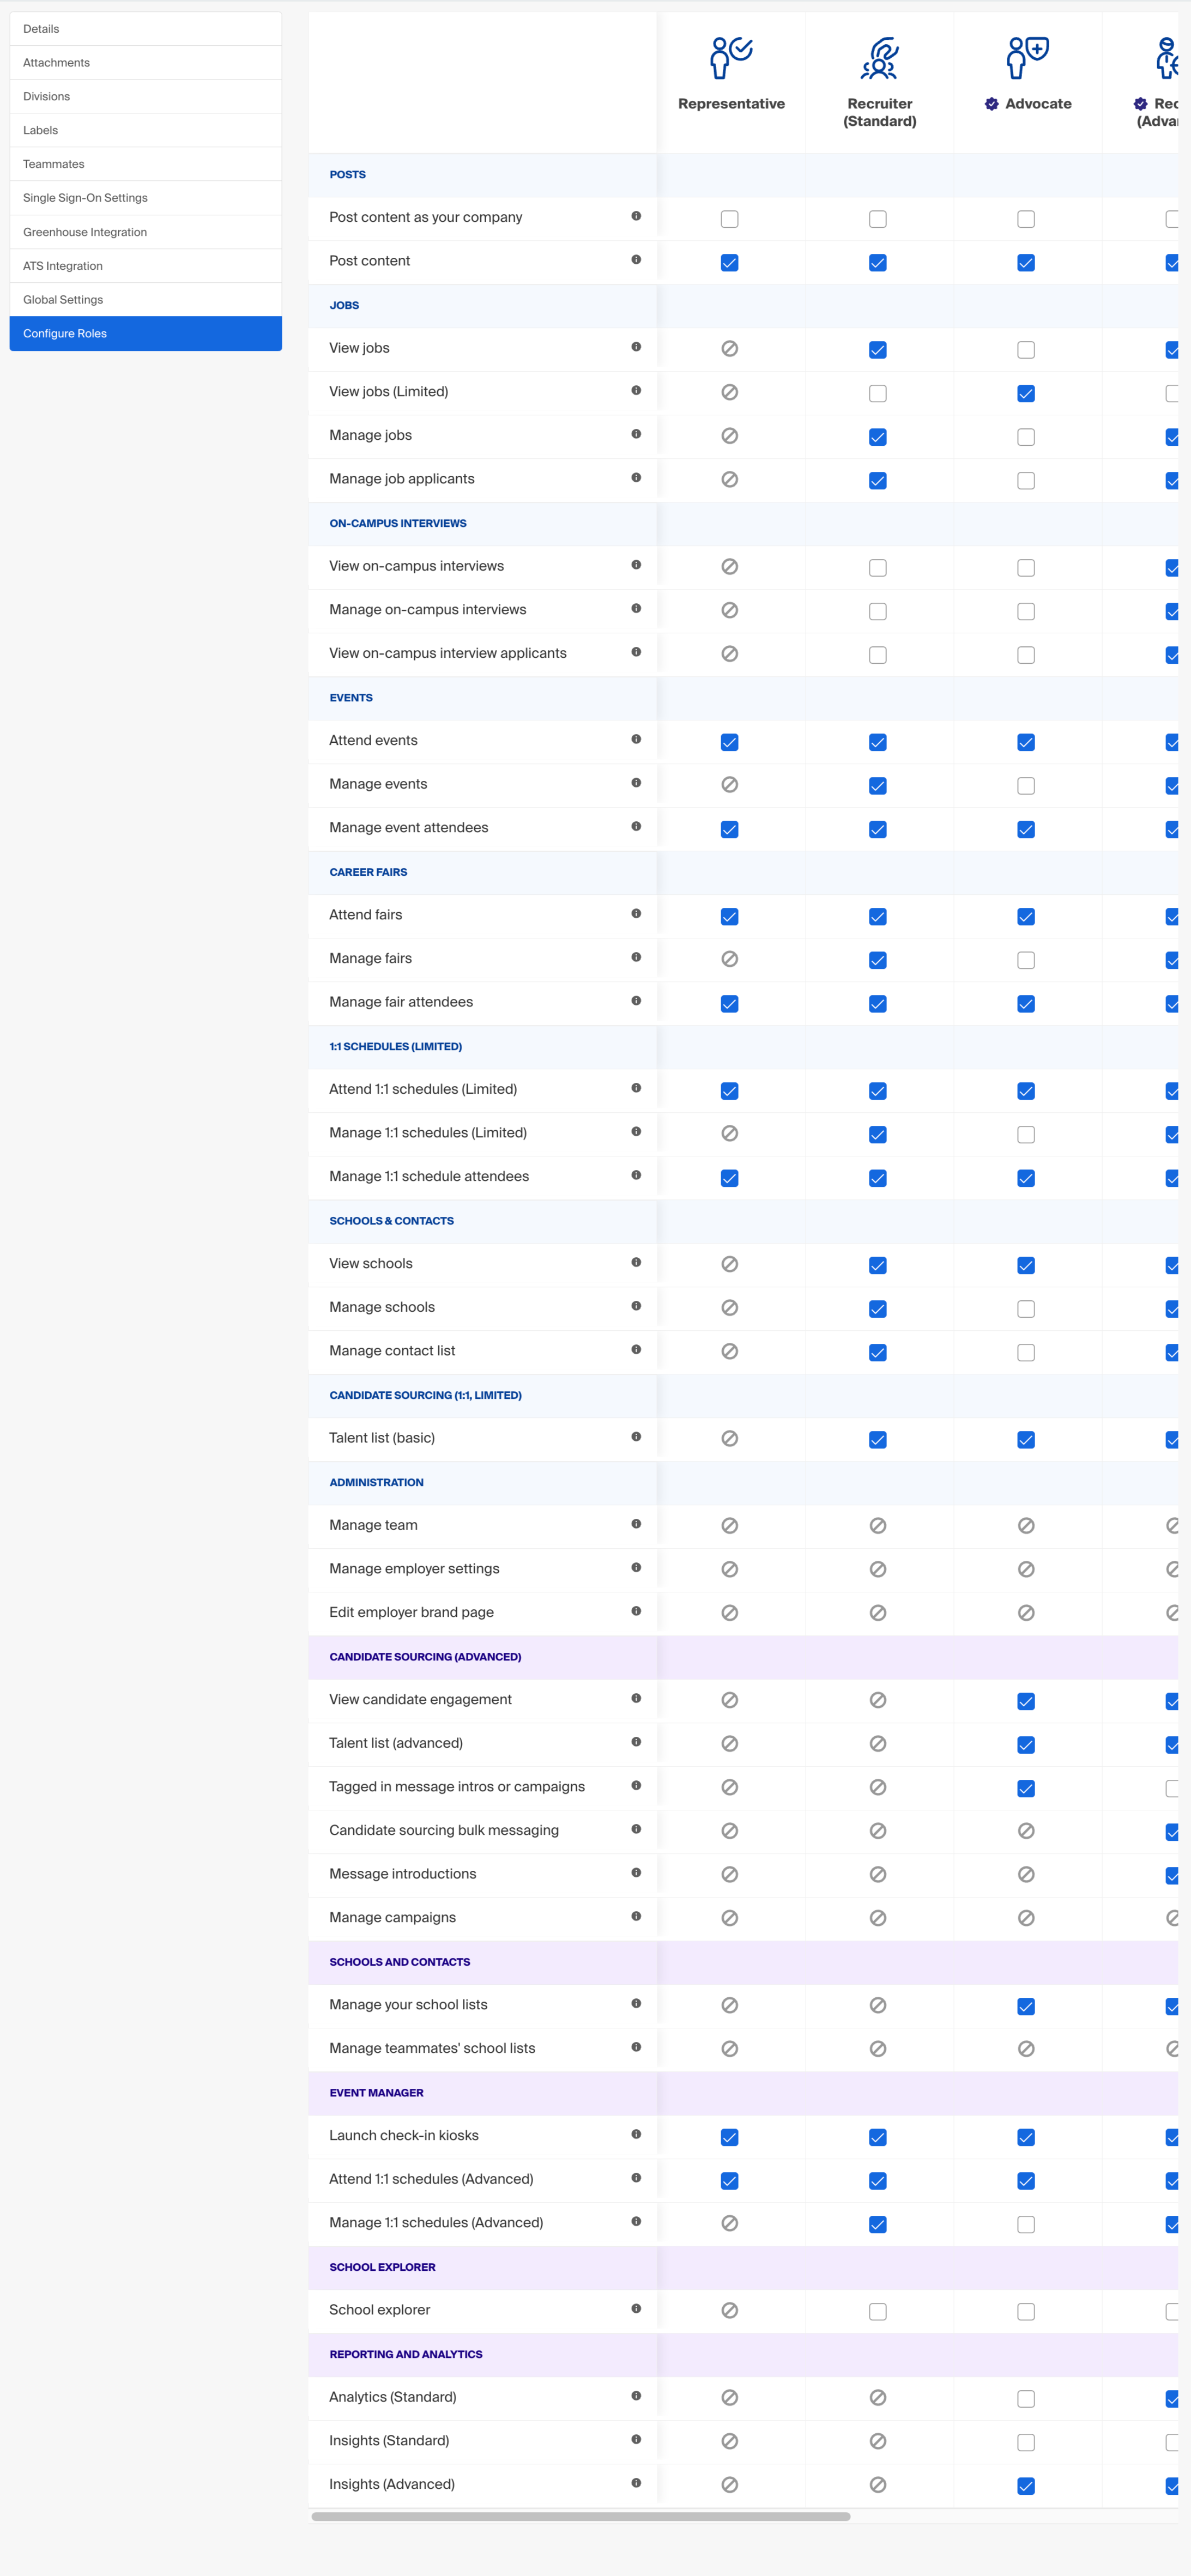
Task: Click info icon beside Talent list (basic)
Action: (x=636, y=1438)
